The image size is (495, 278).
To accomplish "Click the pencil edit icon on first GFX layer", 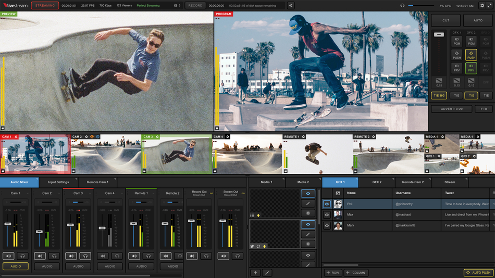I will click(x=307, y=203).
